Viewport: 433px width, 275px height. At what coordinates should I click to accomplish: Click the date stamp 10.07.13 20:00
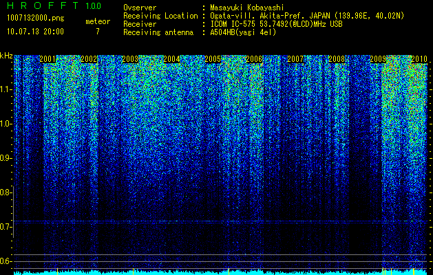(x=35, y=32)
